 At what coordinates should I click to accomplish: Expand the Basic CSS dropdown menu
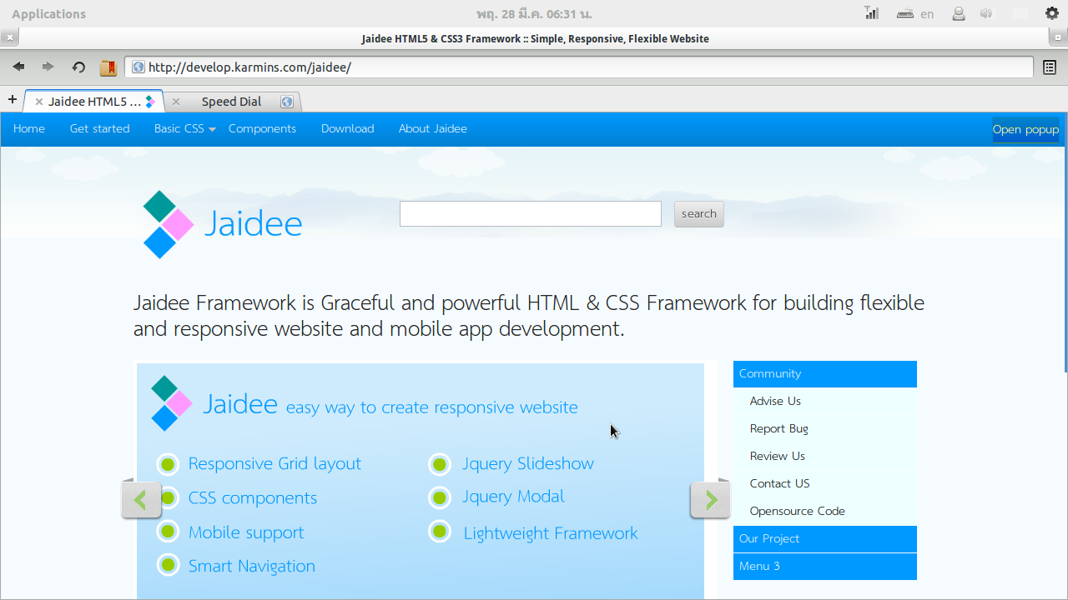[179, 128]
